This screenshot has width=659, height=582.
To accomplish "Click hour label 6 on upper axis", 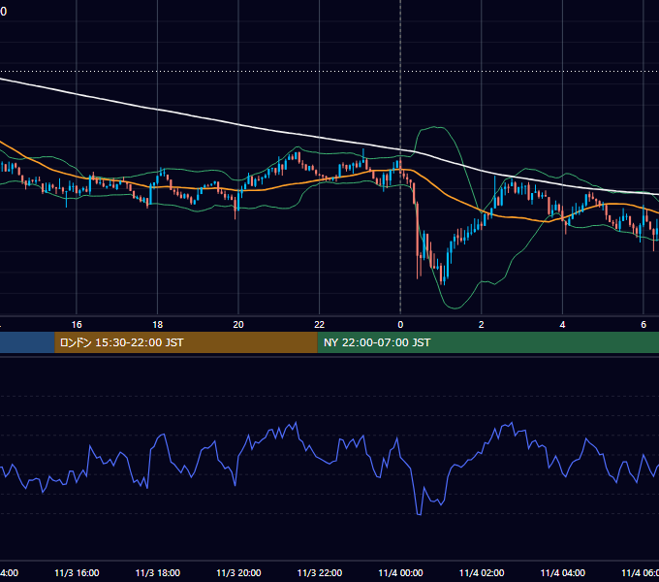I will (643, 325).
